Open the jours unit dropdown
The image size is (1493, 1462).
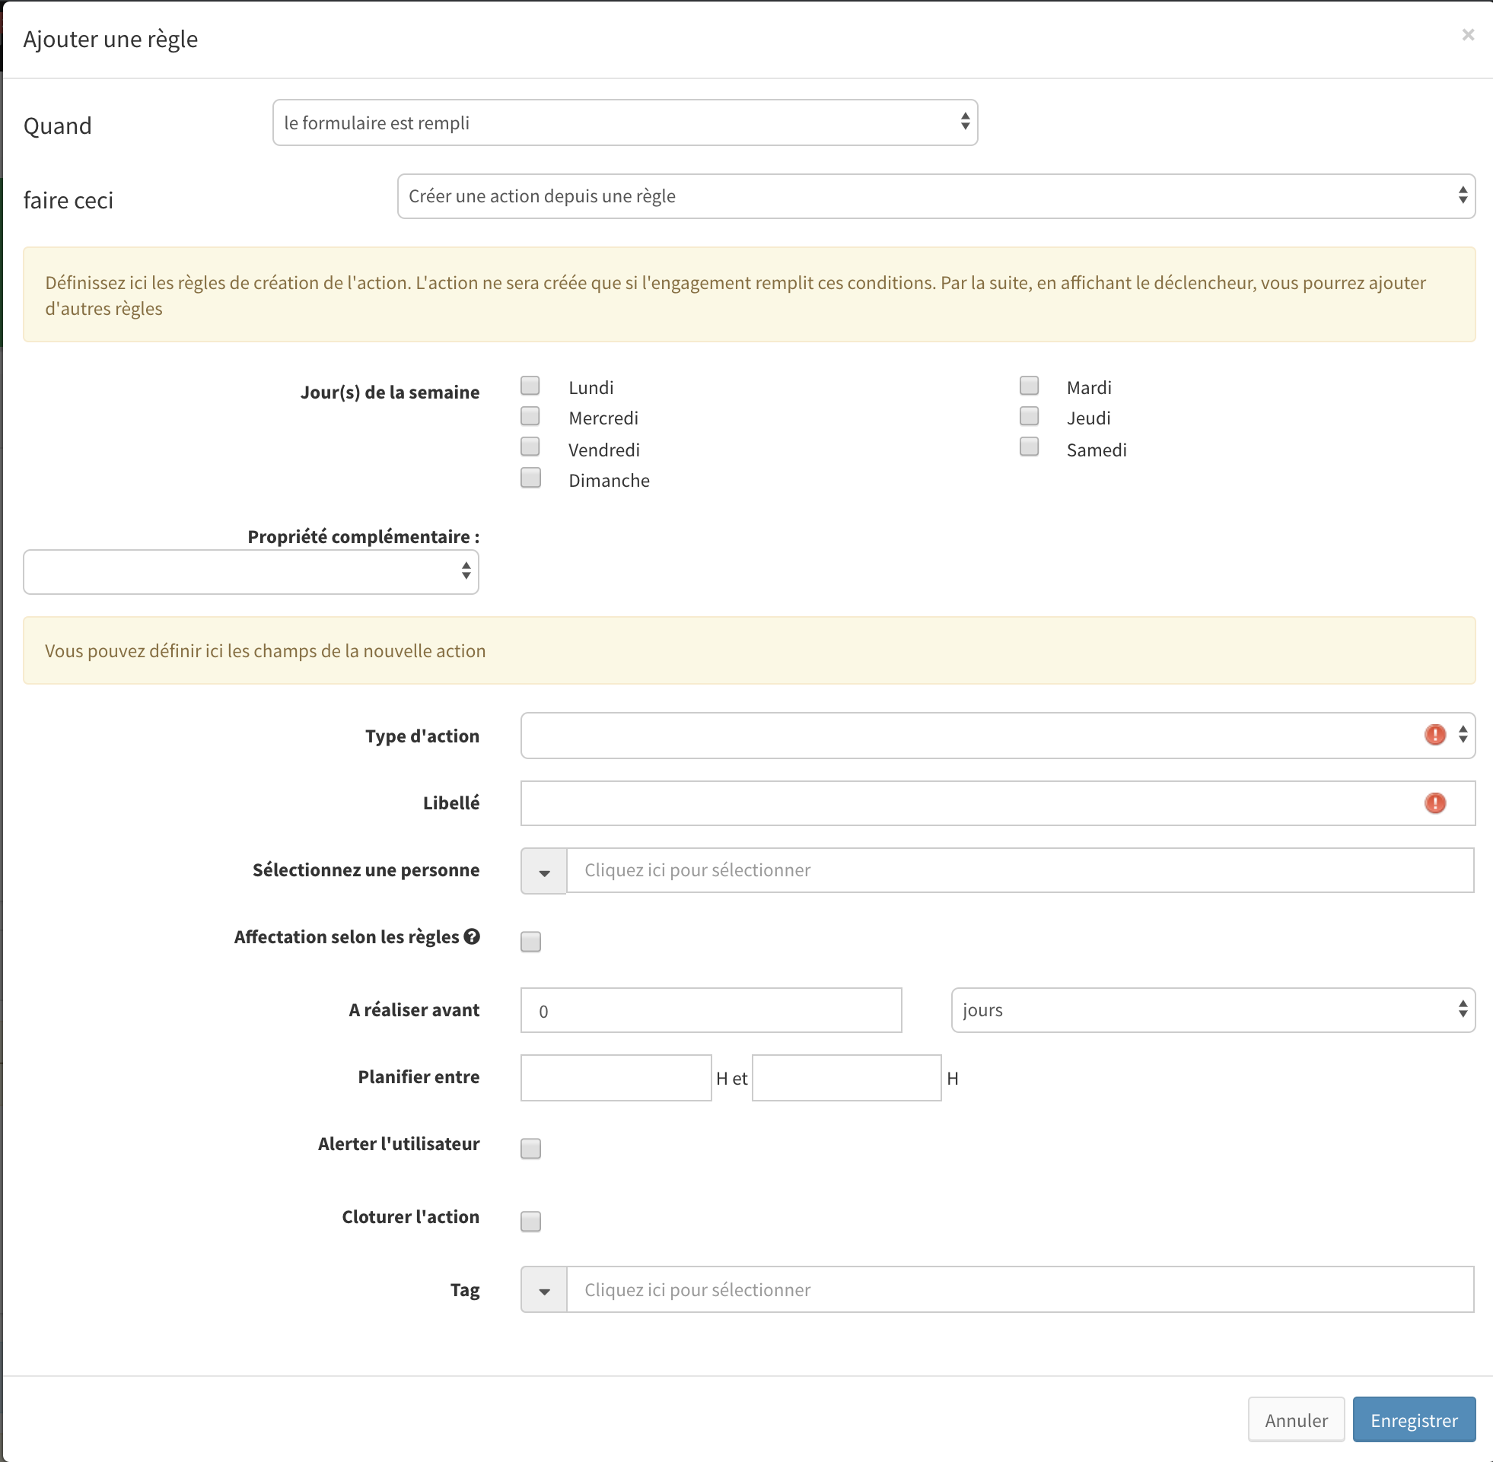pos(1212,1009)
